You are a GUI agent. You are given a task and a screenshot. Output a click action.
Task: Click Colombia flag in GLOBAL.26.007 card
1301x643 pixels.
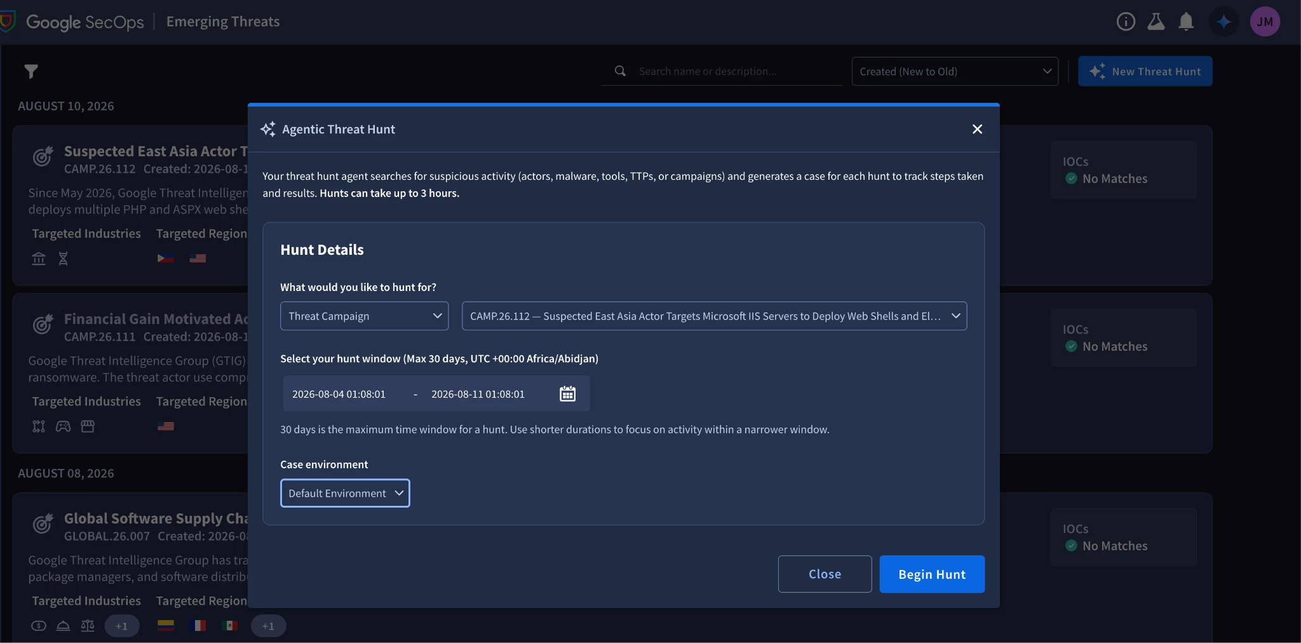point(166,626)
